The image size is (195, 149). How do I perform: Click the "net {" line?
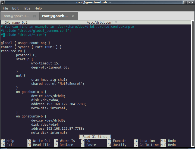click(x=21, y=76)
